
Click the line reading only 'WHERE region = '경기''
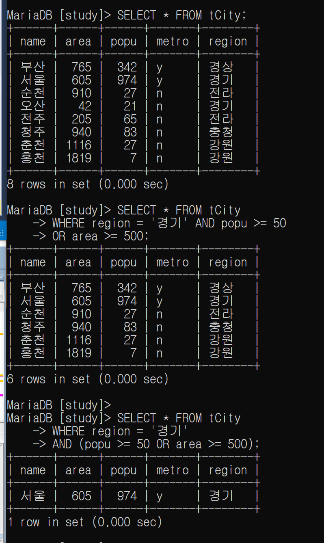pyautogui.click(x=120, y=431)
